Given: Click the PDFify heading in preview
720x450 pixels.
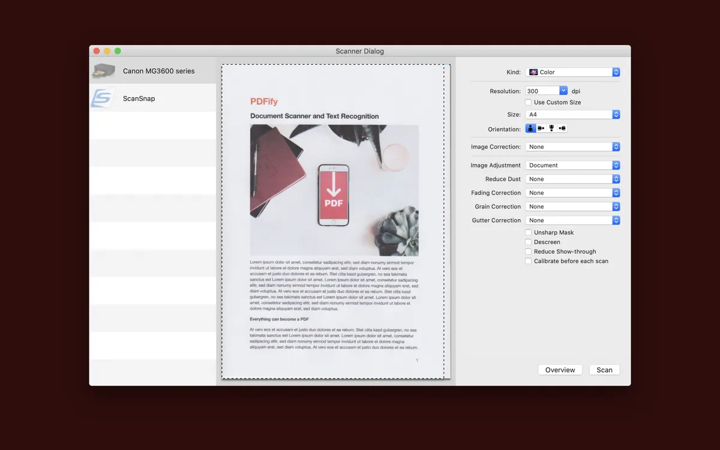Looking at the screenshot, I should pos(264,101).
